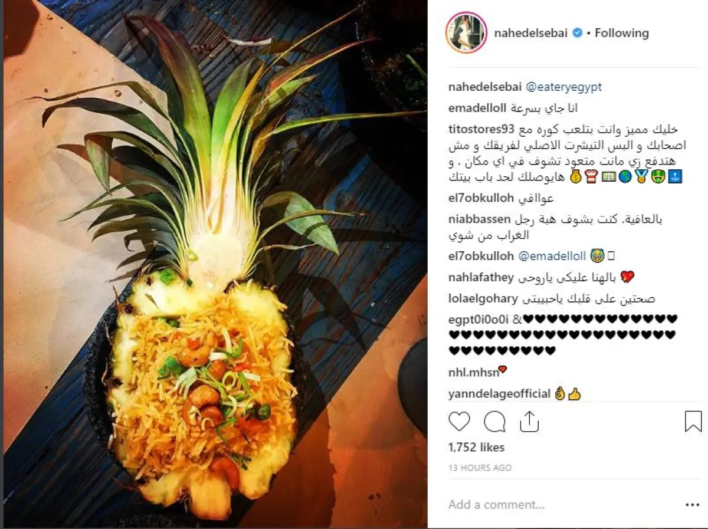Click the @emadelloll mention in el7obkulloh's reply
Screen dimensions: 708x529
pos(552,257)
